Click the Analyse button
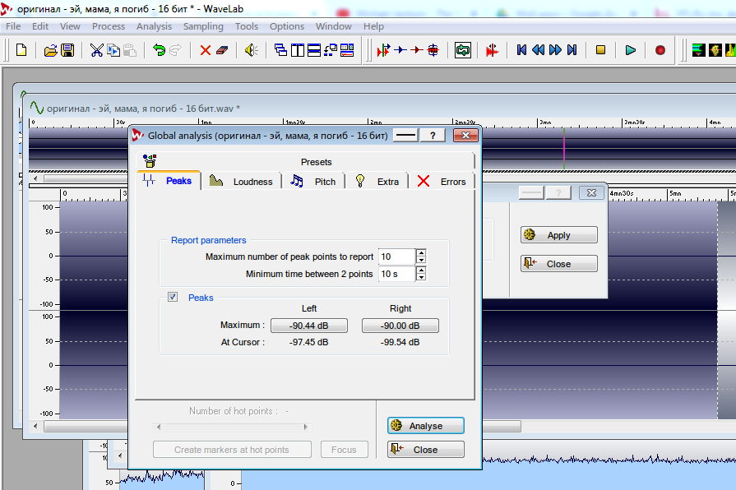This screenshot has height=490, width=736. point(425,426)
